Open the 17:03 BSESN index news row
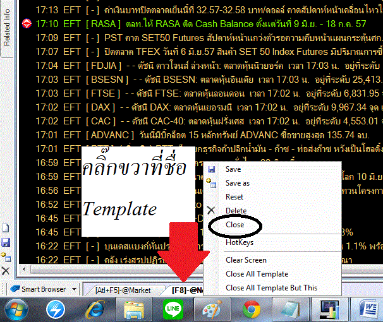 [x=209, y=80]
